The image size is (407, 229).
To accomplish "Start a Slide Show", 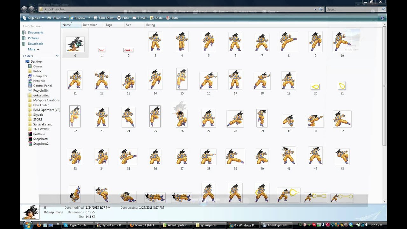I will tap(103, 18).
